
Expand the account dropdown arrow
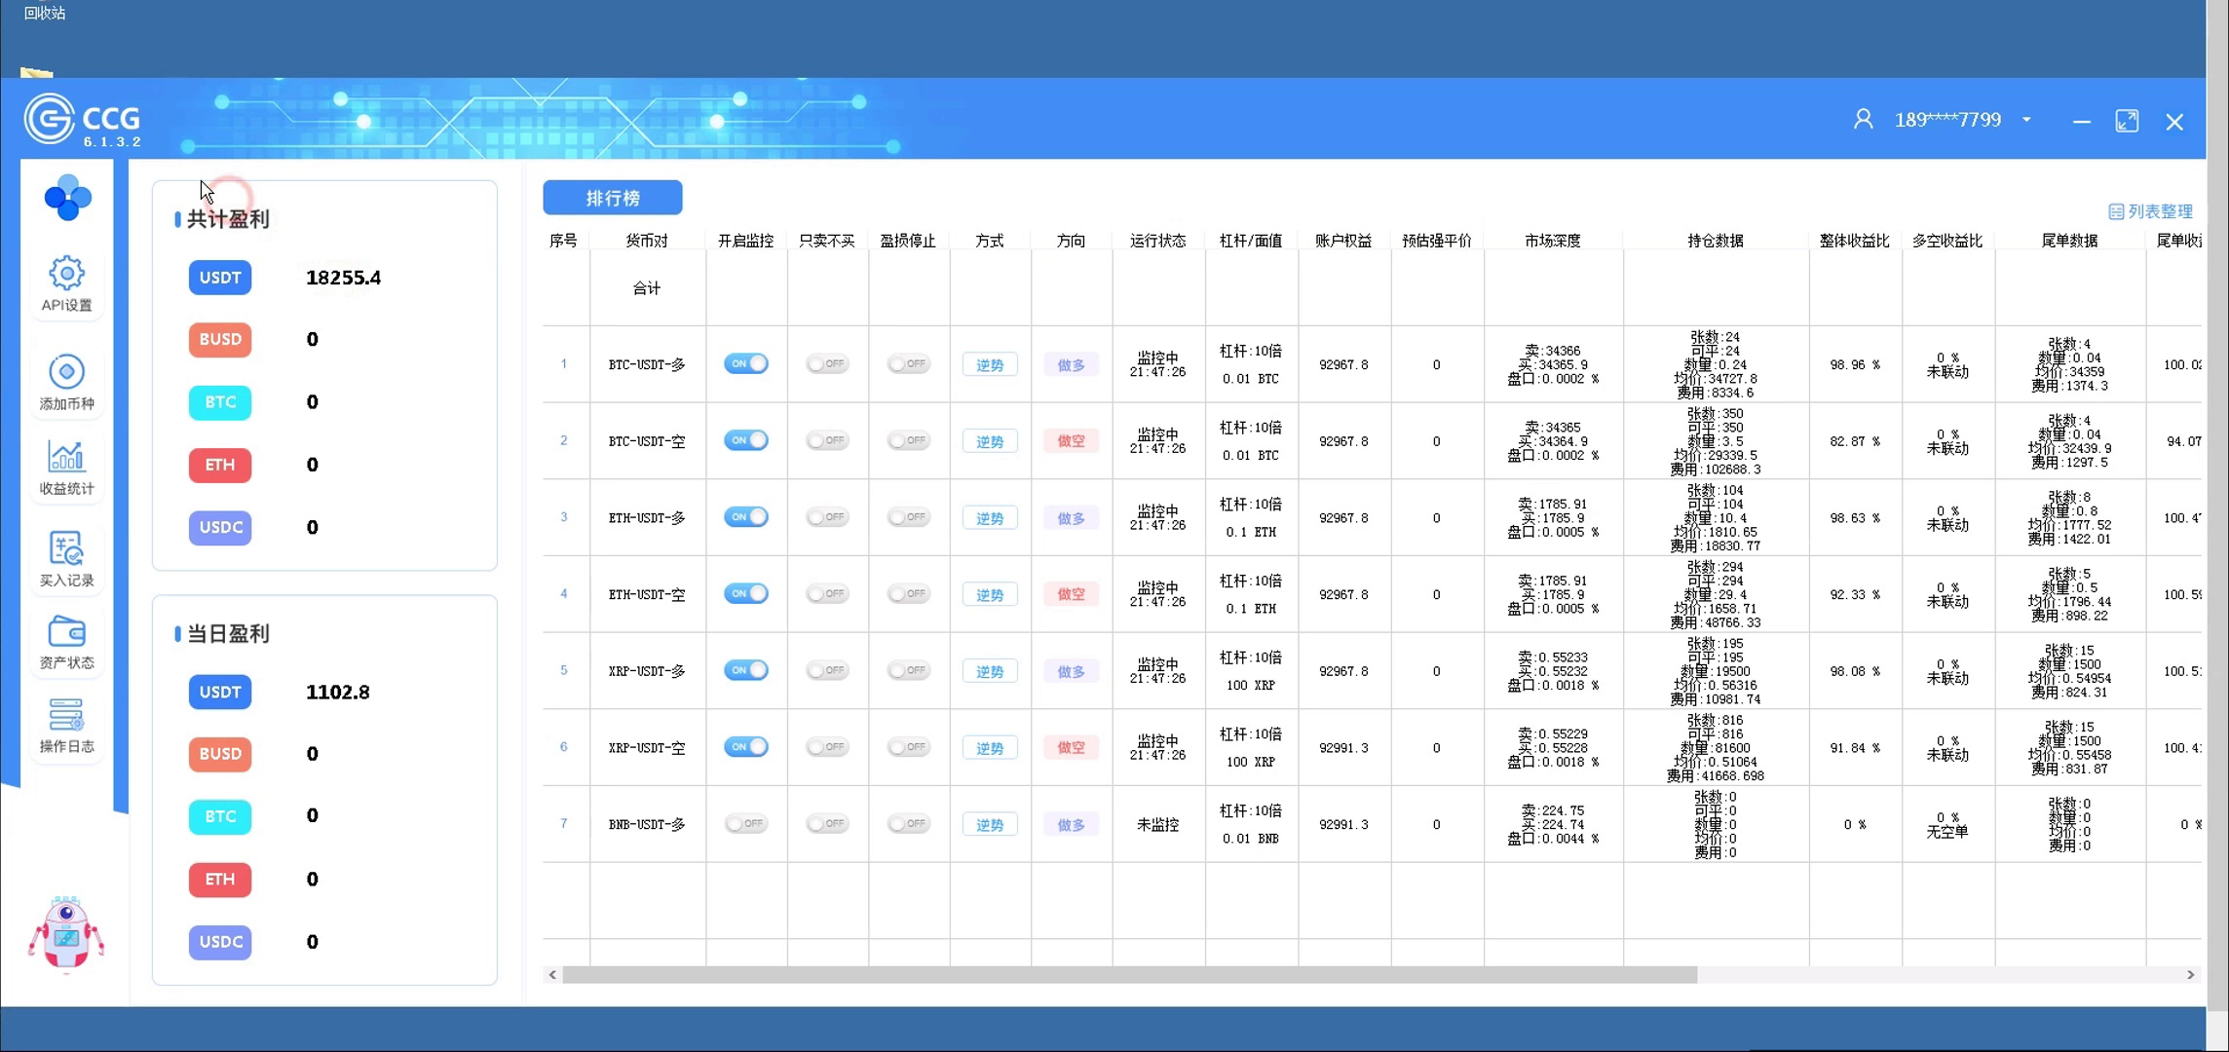[x=2026, y=120]
